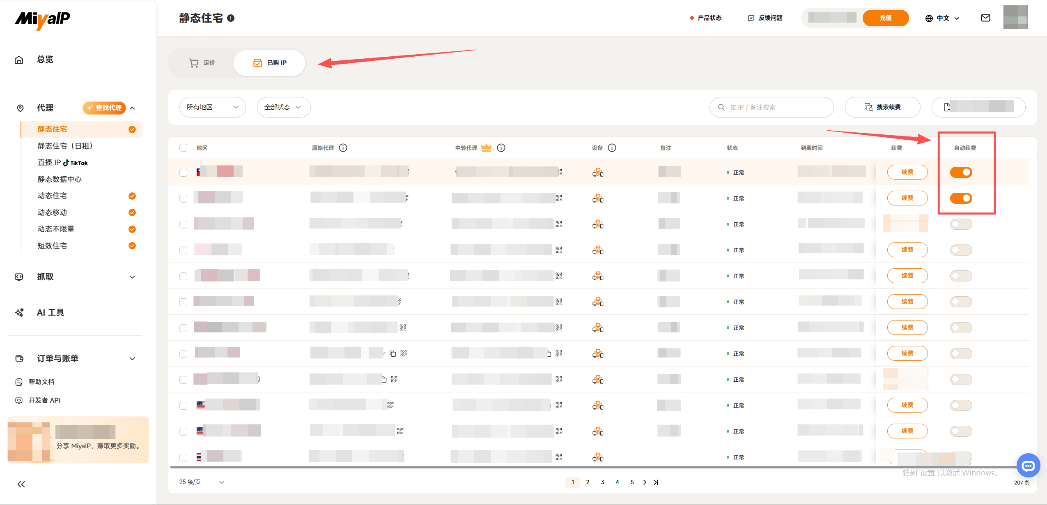Go to page 3 in pagination
Image resolution: width=1047 pixels, height=505 pixels.
click(x=602, y=482)
